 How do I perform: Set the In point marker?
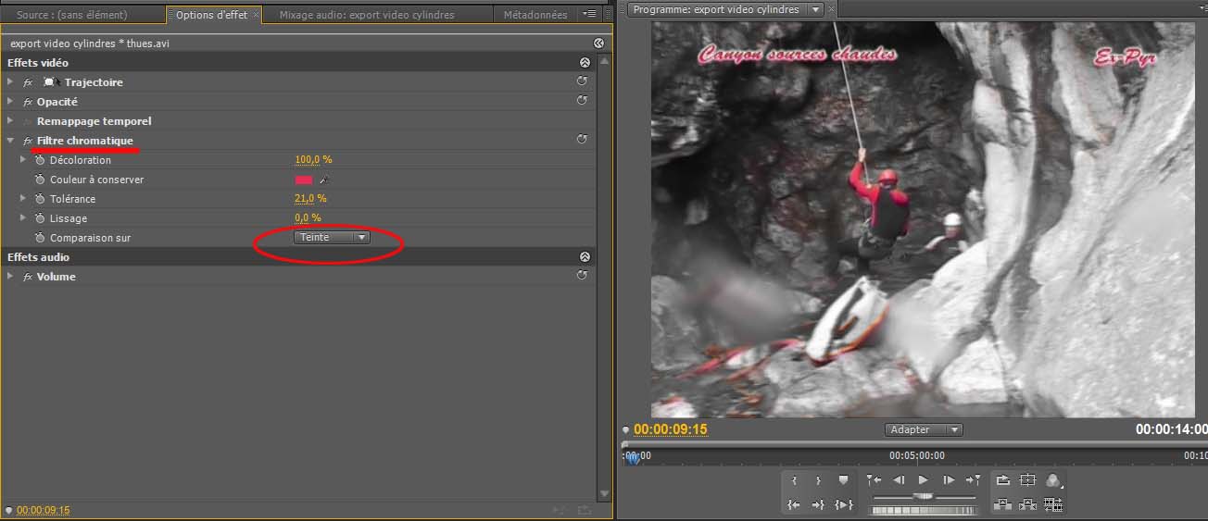[x=794, y=480]
